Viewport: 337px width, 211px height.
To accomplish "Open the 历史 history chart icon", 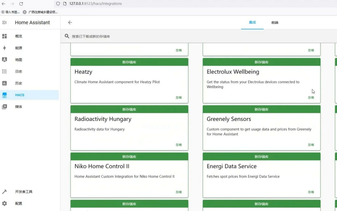I will tap(5, 83).
